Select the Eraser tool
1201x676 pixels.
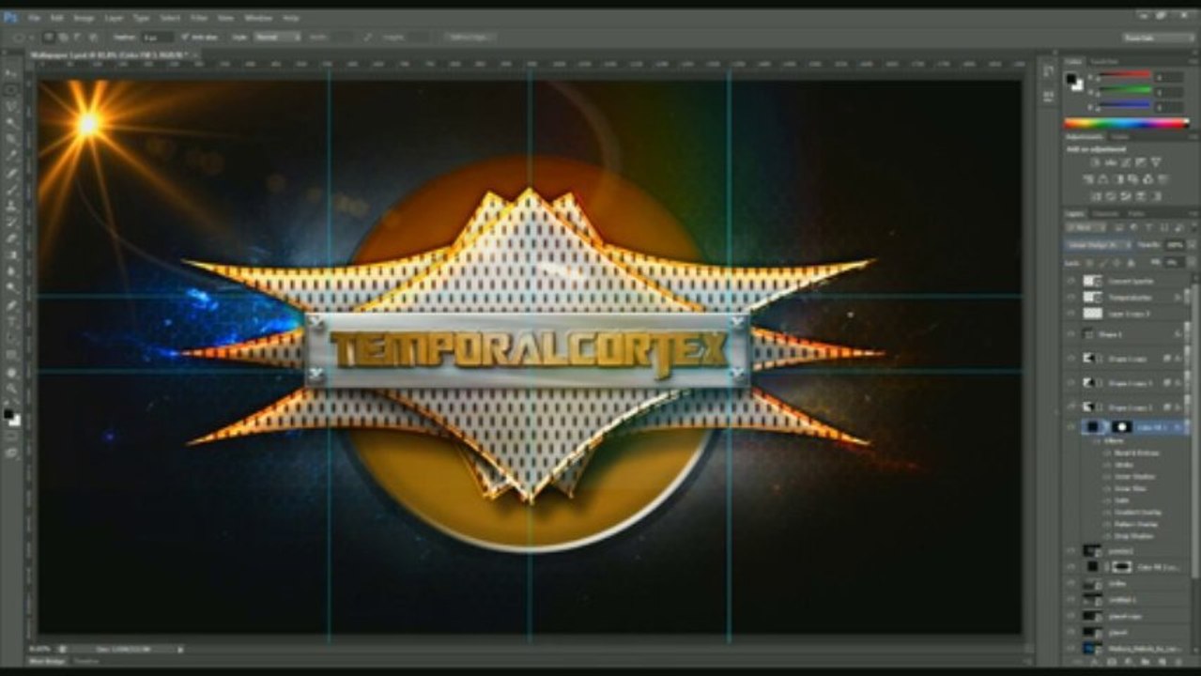(x=12, y=238)
